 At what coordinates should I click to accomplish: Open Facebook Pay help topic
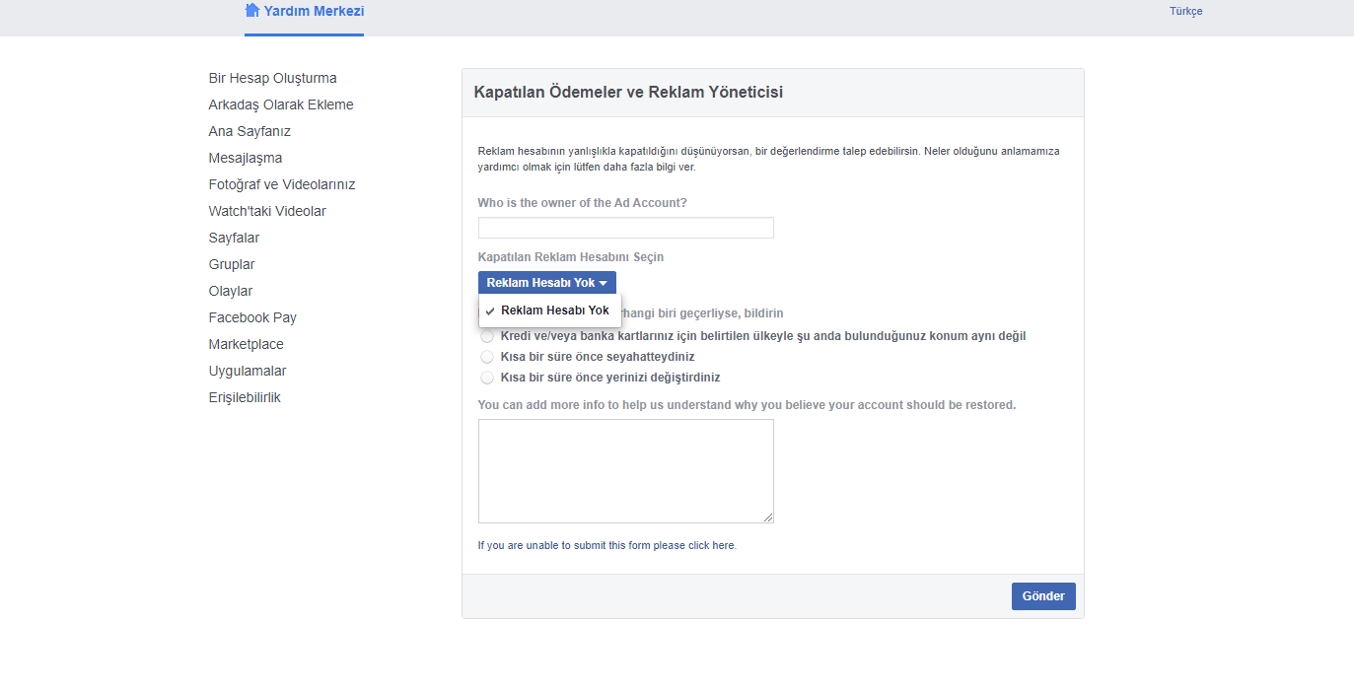(x=252, y=317)
